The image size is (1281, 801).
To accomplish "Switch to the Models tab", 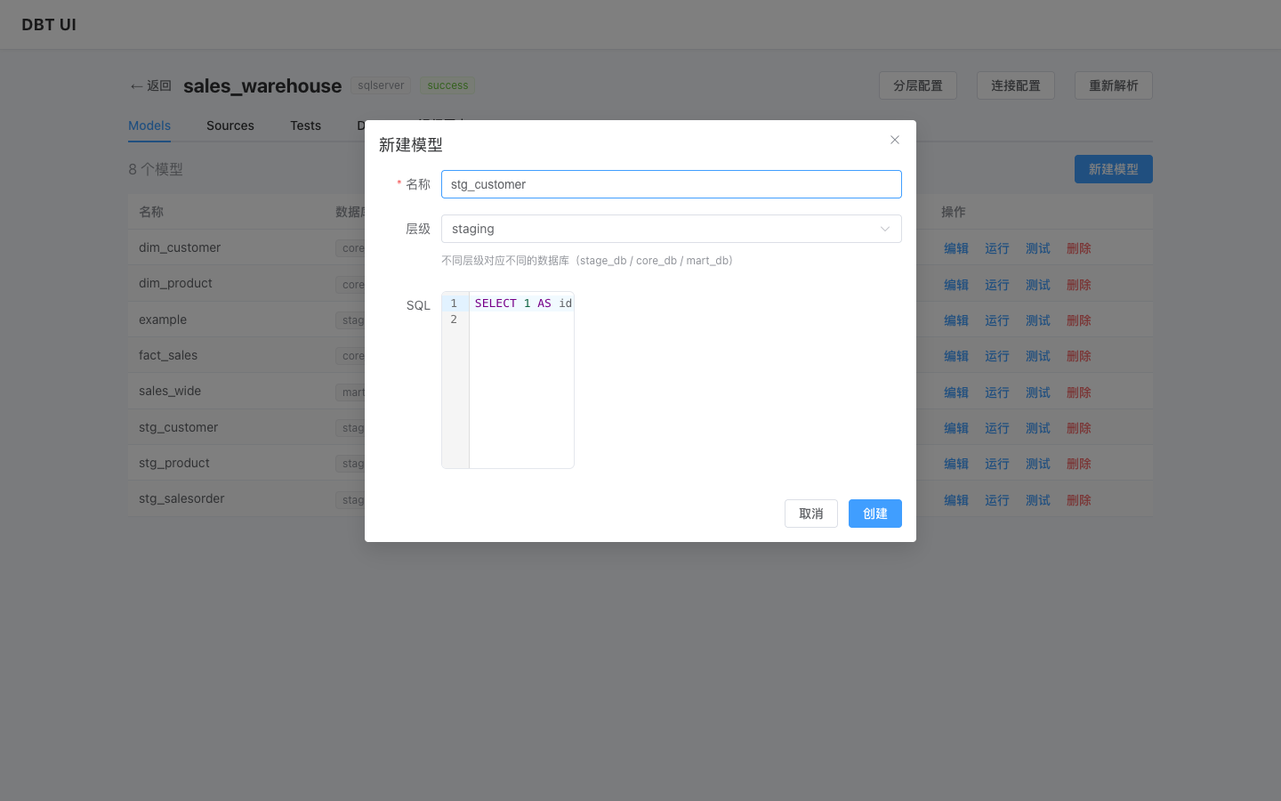I will [x=149, y=125].
